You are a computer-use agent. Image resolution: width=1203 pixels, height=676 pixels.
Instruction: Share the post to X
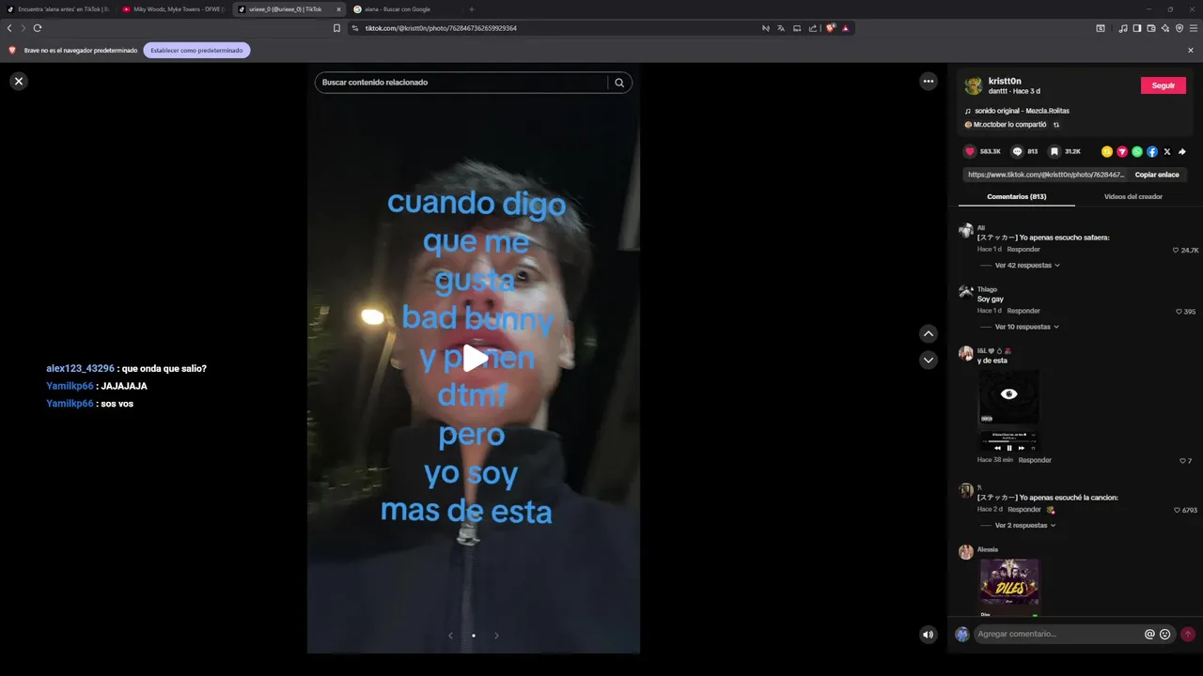pyautogui.click(x=1167, y=151)
